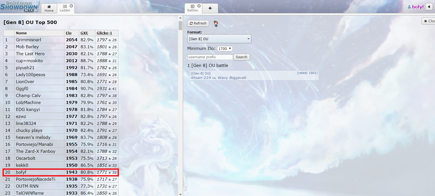Viewport: 435px width, 196px height.
Task: Open the Home tab
Action: (49, 8)
